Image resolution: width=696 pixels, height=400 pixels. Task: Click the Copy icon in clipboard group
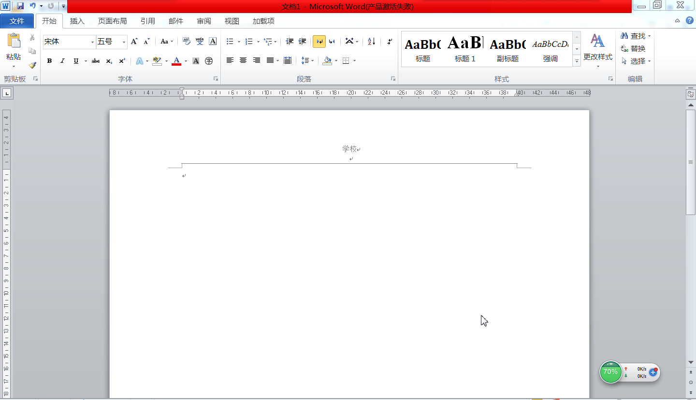tap(32, 51)
